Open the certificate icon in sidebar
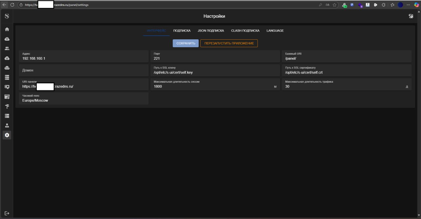 7,87
